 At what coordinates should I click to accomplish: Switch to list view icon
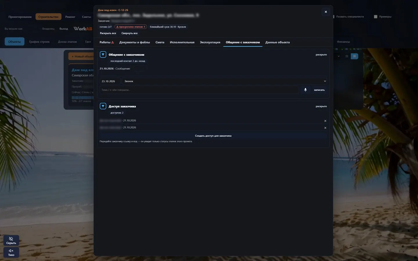point(347,56)
